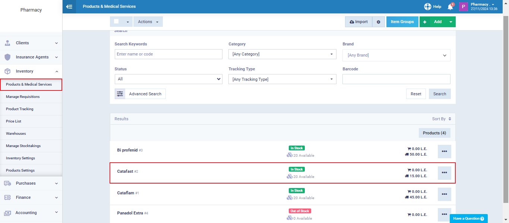Click the Item Groups button
509x223 pixels.
point(402,22)
